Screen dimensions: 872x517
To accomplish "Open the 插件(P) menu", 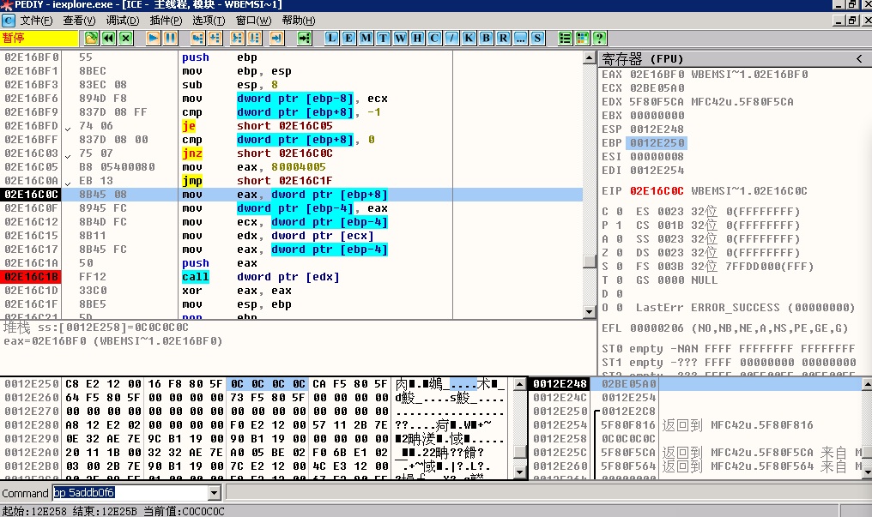I will click(x=166, y=21).
